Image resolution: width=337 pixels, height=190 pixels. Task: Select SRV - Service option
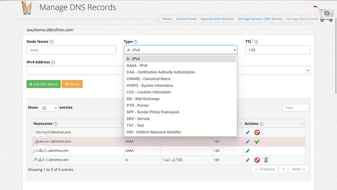pos(181,118)
